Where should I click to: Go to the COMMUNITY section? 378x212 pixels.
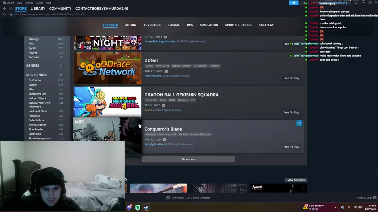point(60,9)
